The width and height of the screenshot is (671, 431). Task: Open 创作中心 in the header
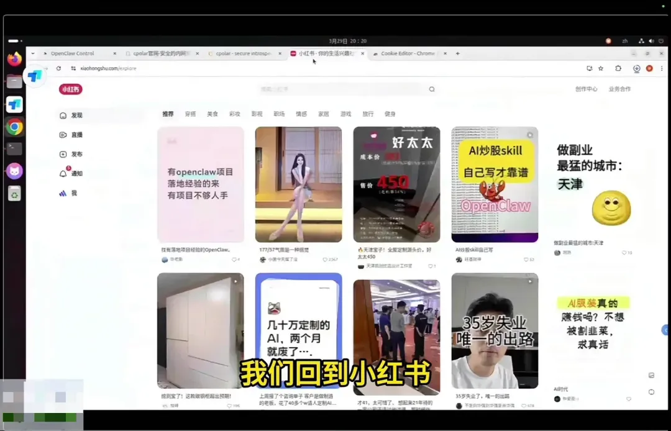[x=586, y=89]
